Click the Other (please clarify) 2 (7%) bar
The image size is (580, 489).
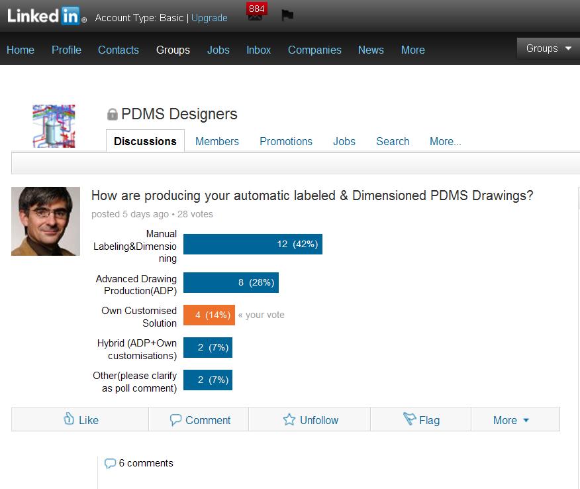click(208, 380)
